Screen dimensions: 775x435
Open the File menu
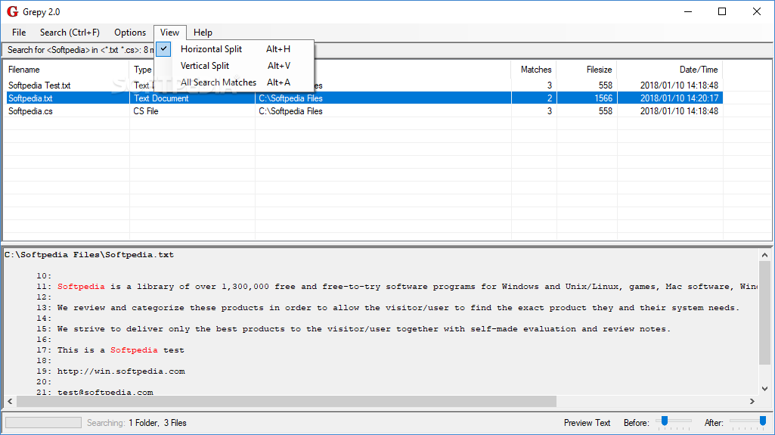click(x=19, y=33)
